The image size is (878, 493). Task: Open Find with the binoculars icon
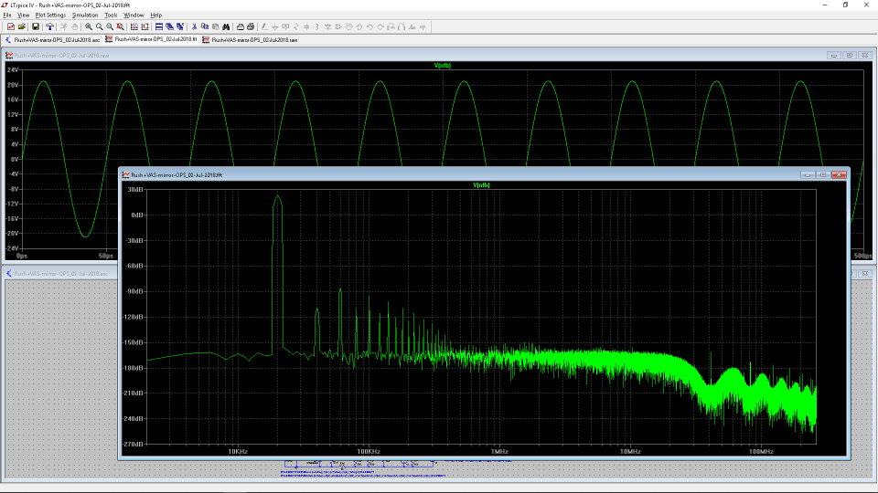point(226,26)
